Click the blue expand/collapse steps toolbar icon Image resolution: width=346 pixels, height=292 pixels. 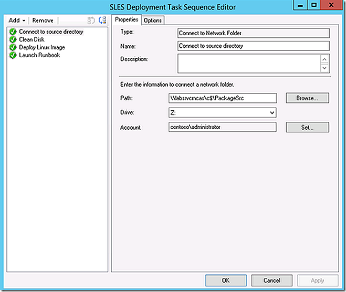102,20
